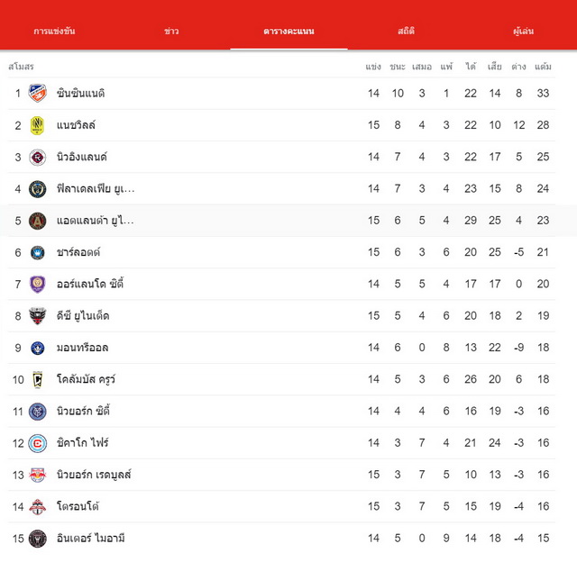This screenshot has height=562, width=577.
Task: Click the Cincinnati club crest icon
Action: click(x=38, y=94)
